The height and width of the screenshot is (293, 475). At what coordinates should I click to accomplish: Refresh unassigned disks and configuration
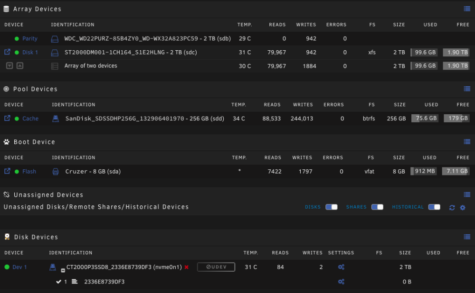coord(452,208)
